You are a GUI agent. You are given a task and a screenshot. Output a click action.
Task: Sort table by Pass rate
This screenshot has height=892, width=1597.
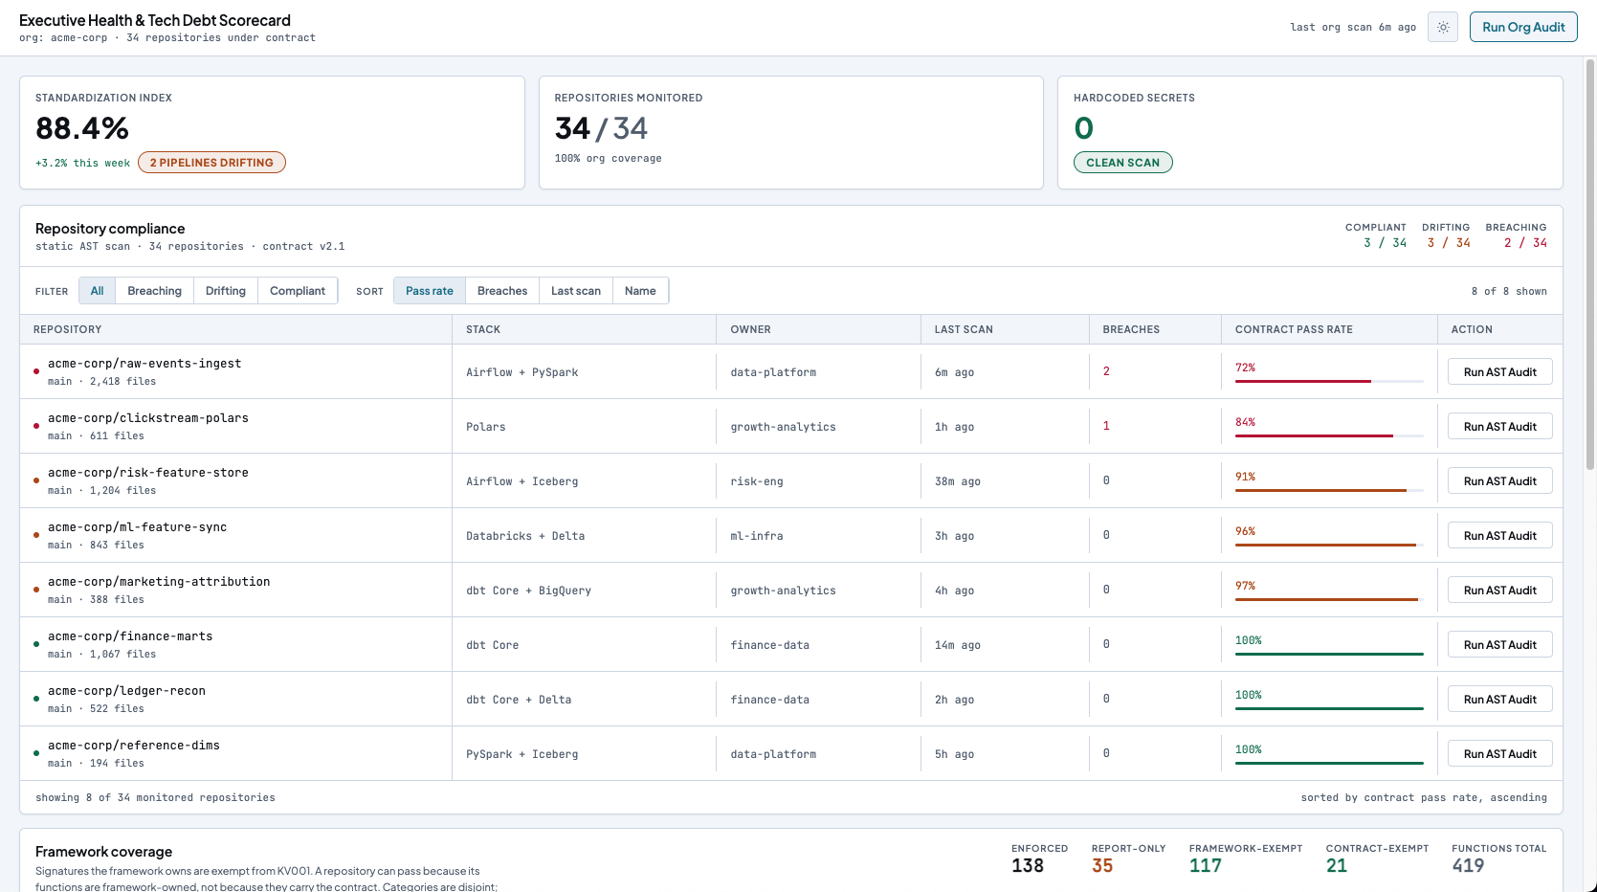tap(430, 291)
